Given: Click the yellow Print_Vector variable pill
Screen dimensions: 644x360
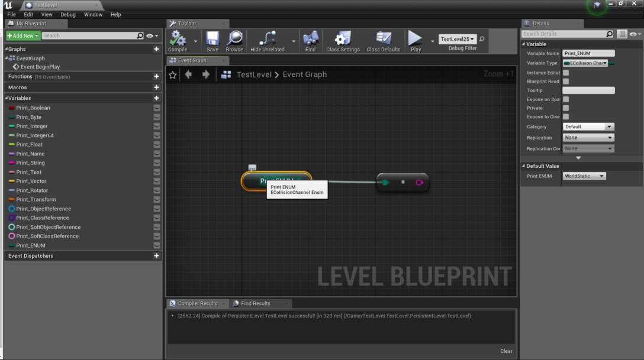Looking at the screenshot, I should pos(12,181).
